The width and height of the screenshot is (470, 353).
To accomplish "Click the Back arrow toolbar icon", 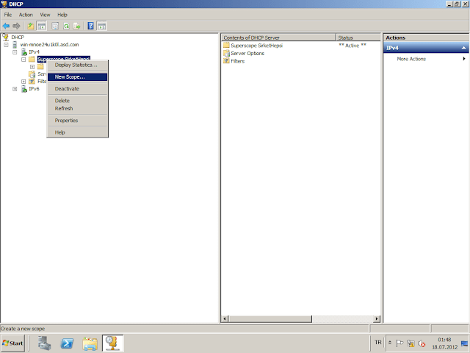I will [7, 26].
